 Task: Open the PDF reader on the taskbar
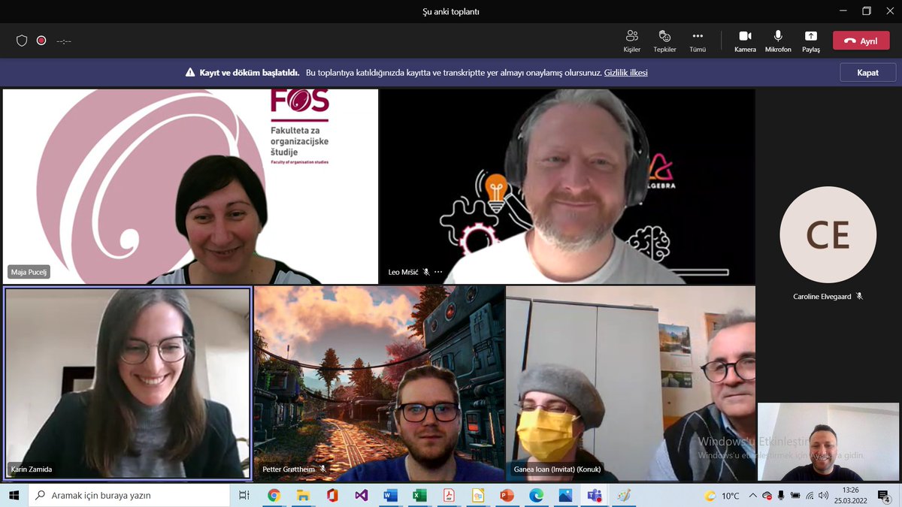pyautogui.click(x=449, y=496)
